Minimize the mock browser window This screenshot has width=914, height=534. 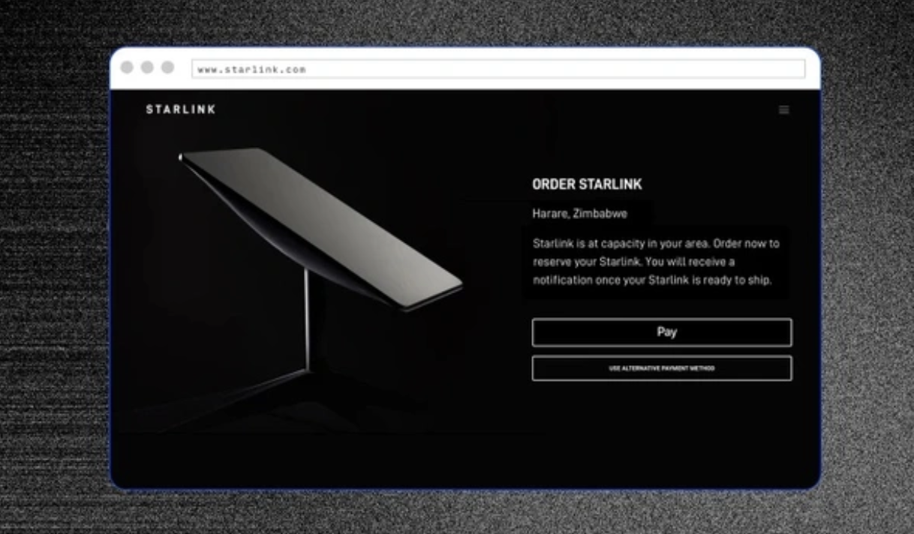pyautogui.click(x=147, y=67)
